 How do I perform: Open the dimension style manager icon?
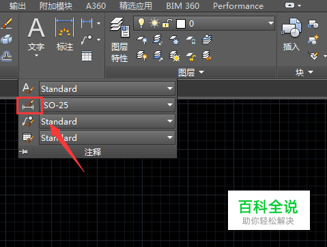(x=28, y=105)
